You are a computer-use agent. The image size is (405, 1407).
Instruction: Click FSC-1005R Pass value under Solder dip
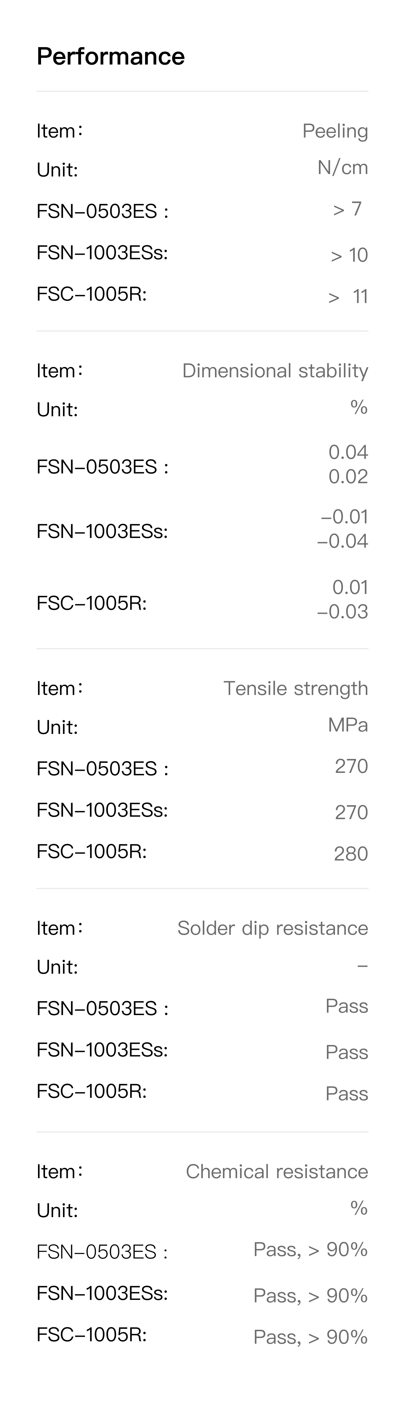coord(347,1094)
